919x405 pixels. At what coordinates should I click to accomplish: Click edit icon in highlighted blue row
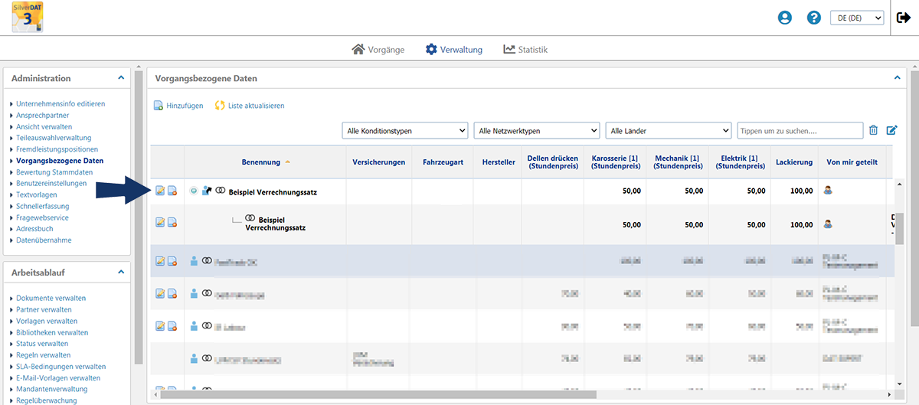(160, 261)
